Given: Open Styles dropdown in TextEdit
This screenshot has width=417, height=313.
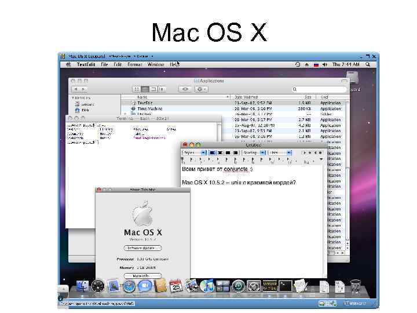Looking at the screenshot, I should pos(194,153).
